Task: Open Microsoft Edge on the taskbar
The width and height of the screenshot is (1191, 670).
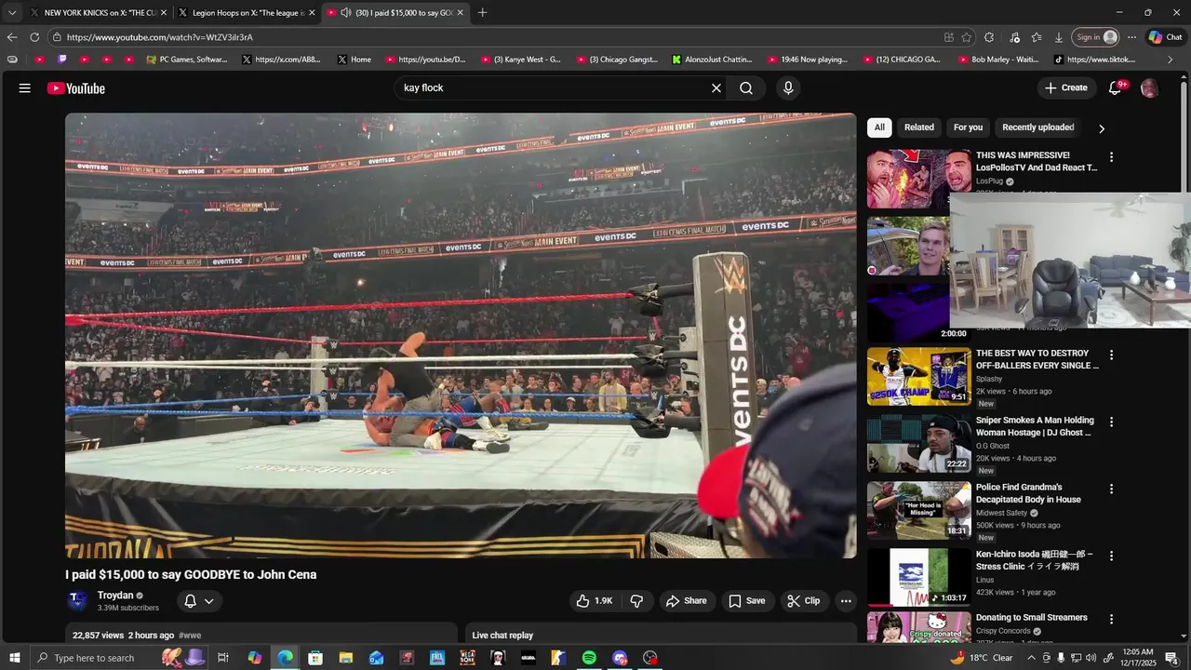Action: click(285, 658)
